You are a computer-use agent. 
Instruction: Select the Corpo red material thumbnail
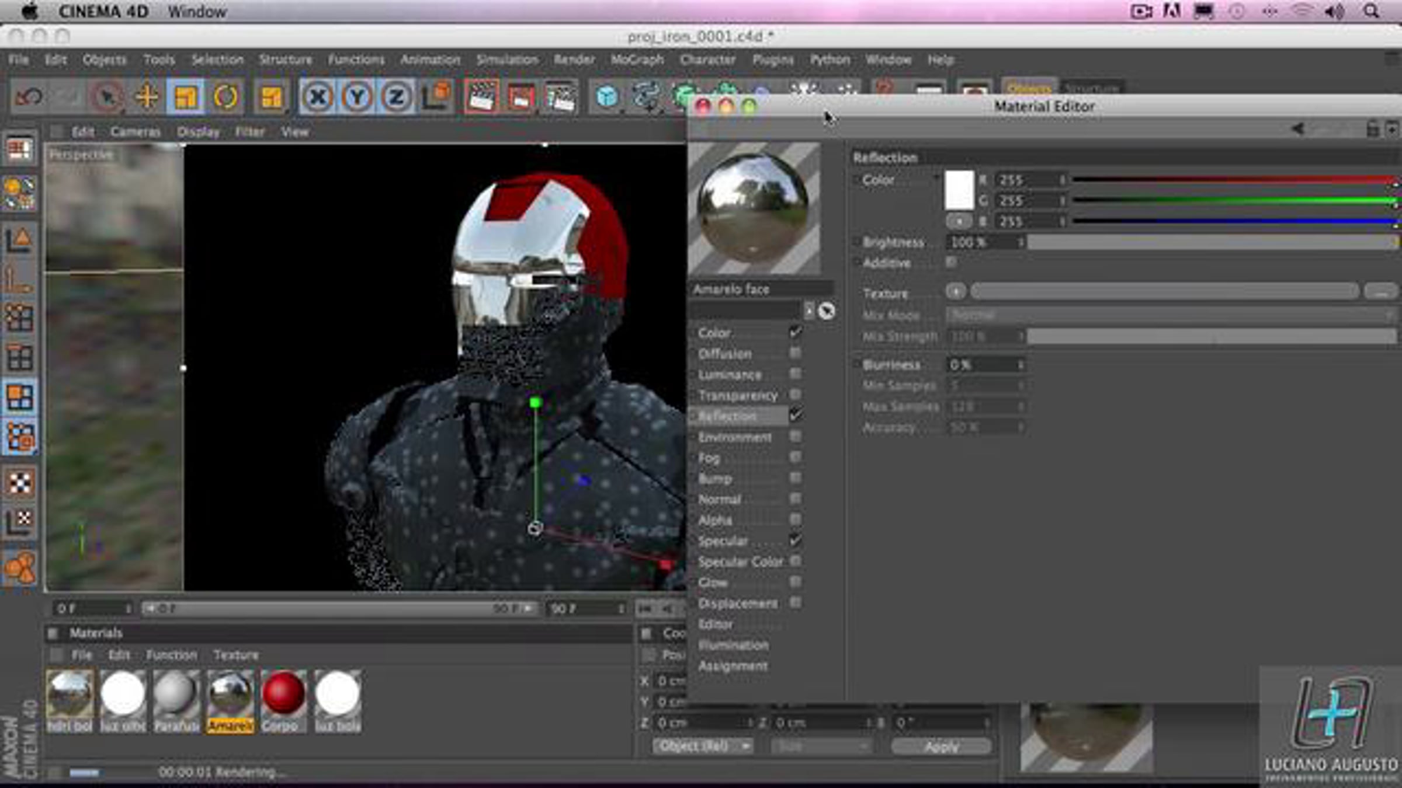[x=283, y=700]
